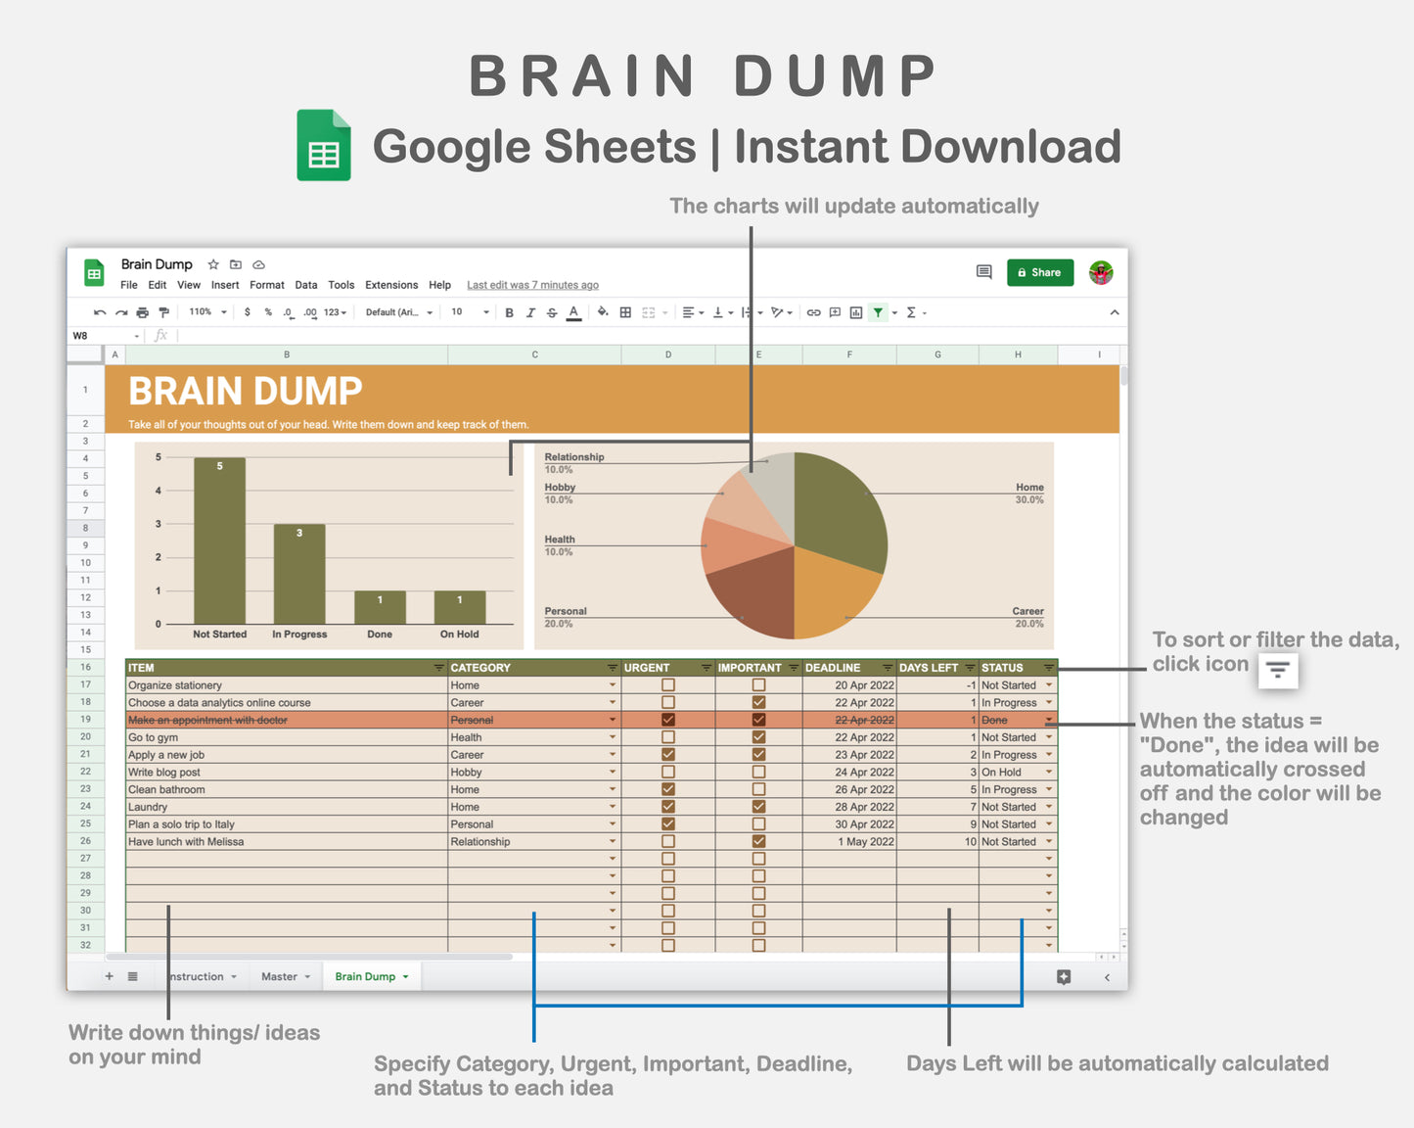Click the Create a filter icon
Image resolution: width=1414 pixels, height=1128 pixels.
click(x=879, y=311)
